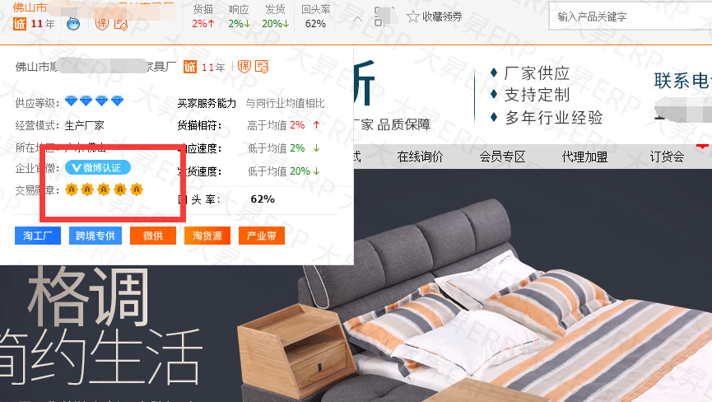Open the 会员专区 navigation tab
Image resolution: width=712 pixels, height=402 pixels.
(x=502, y=157)
